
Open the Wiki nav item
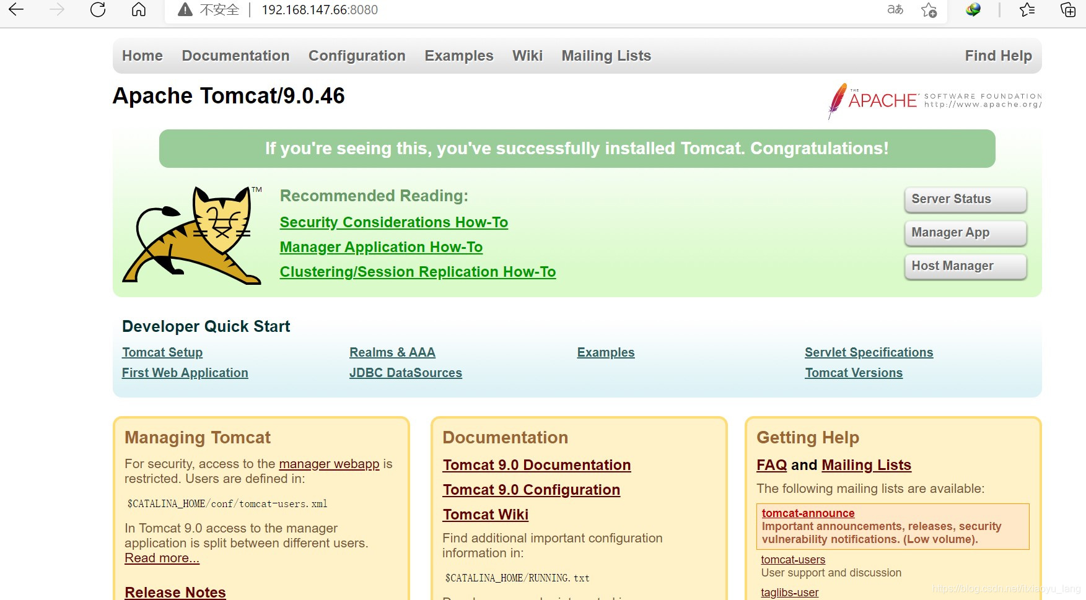pyautogui.click(x=527, y=56)
